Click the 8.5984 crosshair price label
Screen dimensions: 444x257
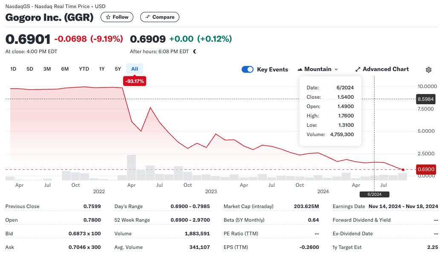(425, 99)
